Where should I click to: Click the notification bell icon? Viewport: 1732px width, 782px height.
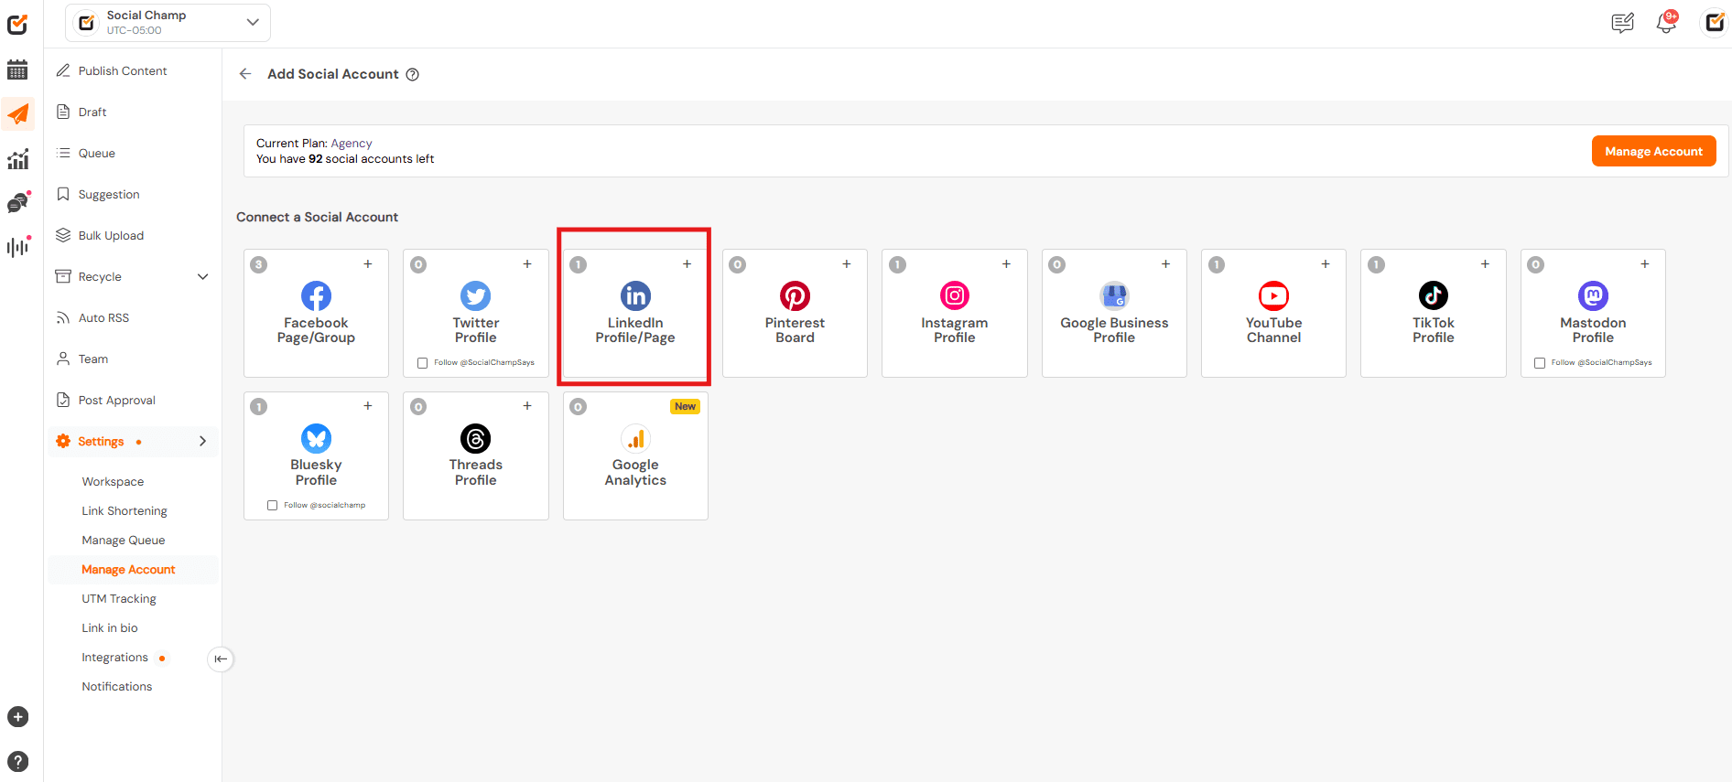[x=1665, y=23]
